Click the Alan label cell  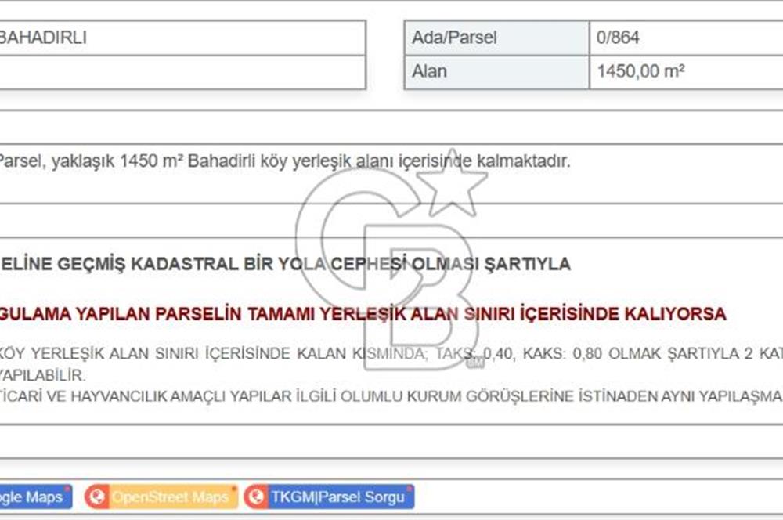[497, 71]
